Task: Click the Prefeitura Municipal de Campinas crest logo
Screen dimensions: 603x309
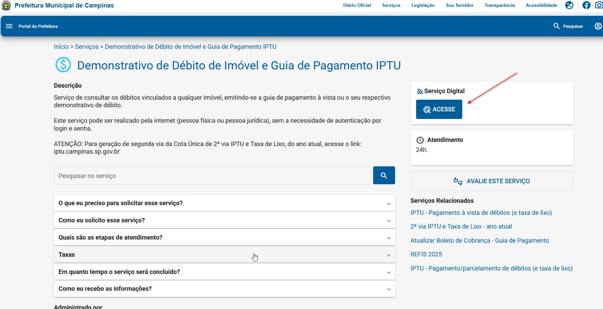Action: (6, 6)
